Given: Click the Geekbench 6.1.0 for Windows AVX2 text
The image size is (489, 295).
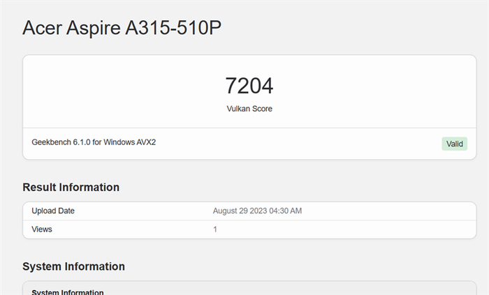Looking at the screenshot, I should (x=94, y=142).
